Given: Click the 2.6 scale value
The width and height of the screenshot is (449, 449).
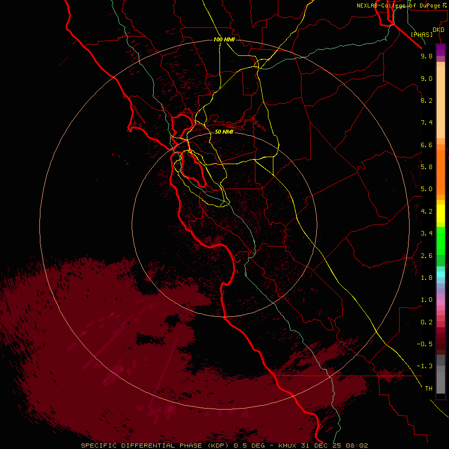Looking at the screenshot, I should (x=427, y=256).
